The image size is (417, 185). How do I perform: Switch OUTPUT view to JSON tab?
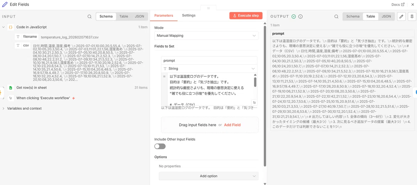tap(386, 16)
